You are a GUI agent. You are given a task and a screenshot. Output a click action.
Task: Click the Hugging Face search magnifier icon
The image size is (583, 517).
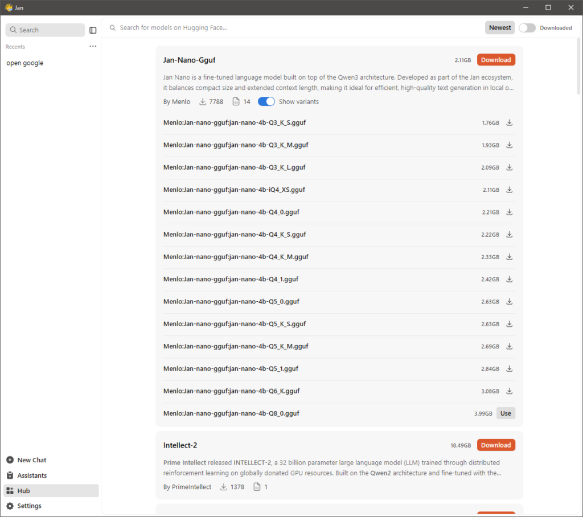(x=113, y=27)
